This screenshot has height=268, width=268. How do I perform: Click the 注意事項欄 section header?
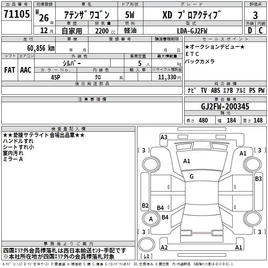point(92,99)
